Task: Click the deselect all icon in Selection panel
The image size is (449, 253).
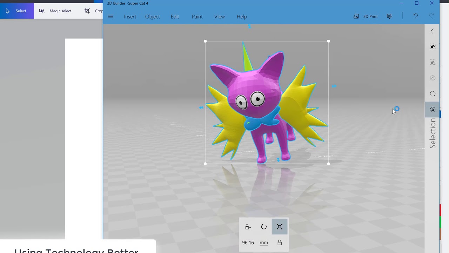Action: pos(433,62)
